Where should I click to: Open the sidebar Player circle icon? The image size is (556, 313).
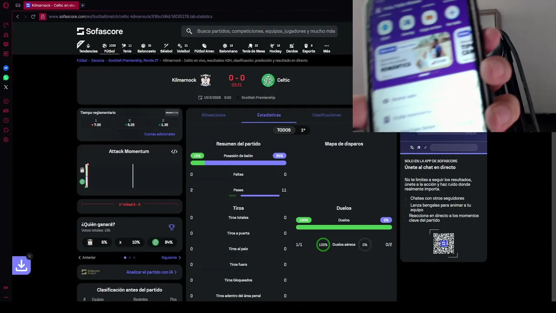6,101
